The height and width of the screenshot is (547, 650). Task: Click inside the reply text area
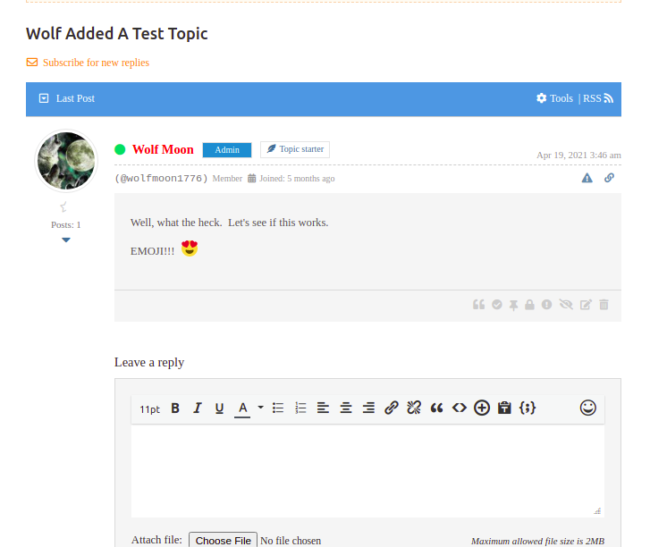(367, 471)
